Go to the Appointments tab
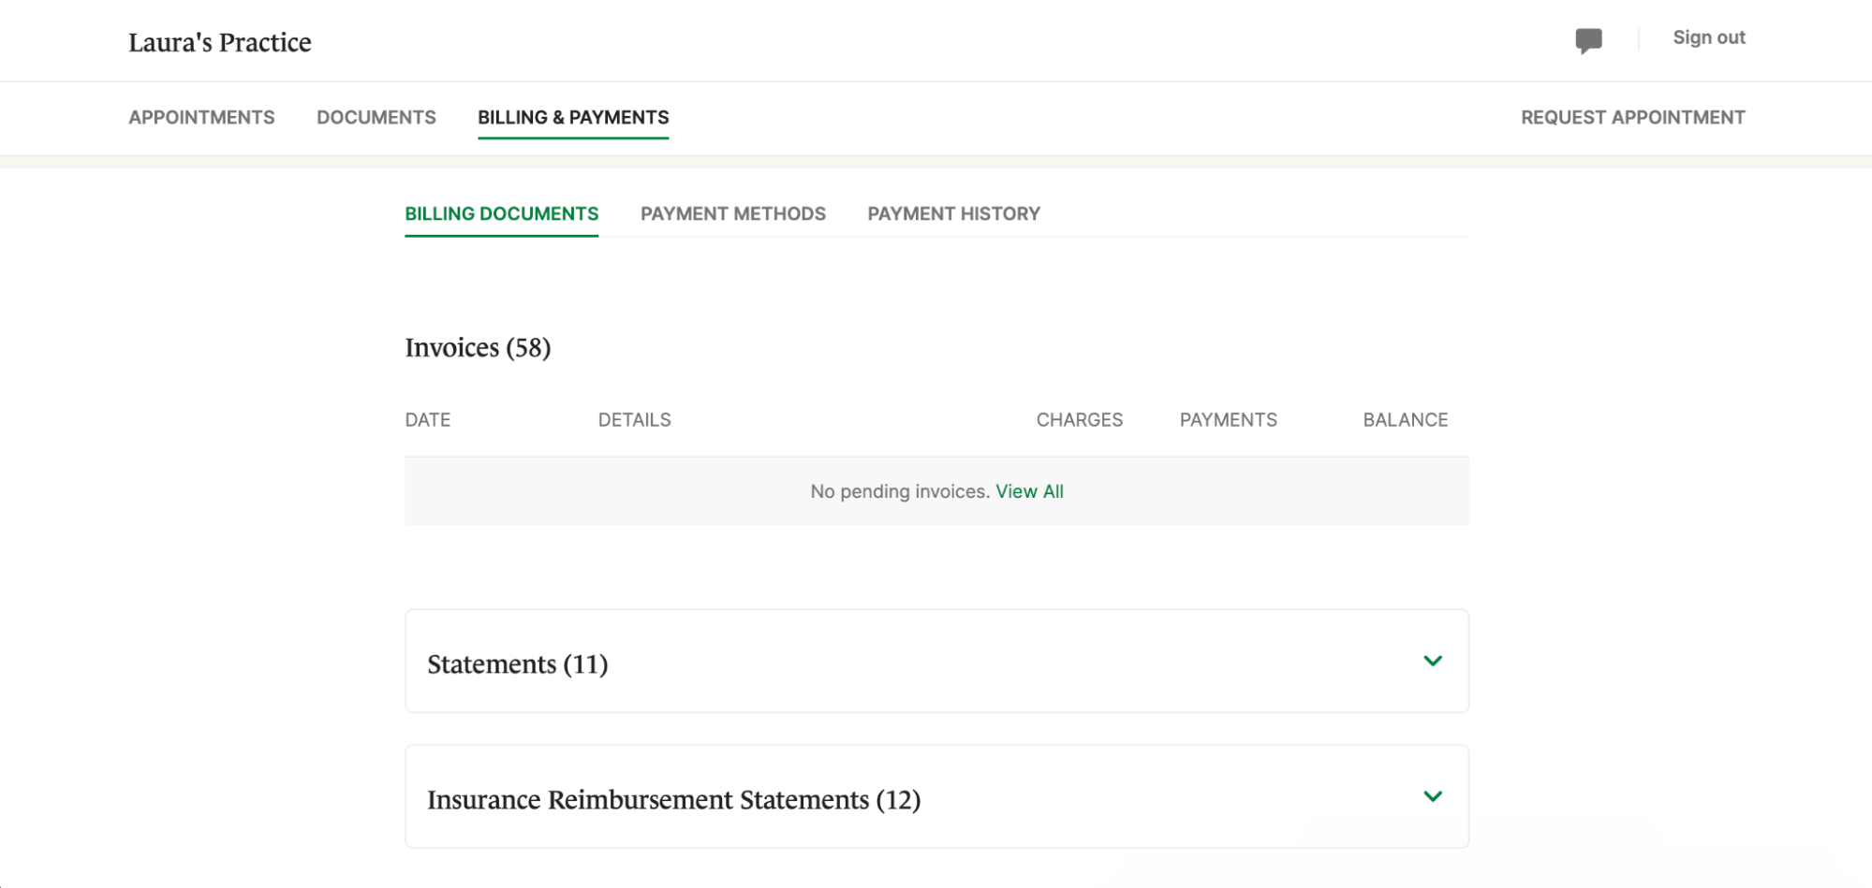This screenshot has height=888, width=1872. click(x=201, y=117)
